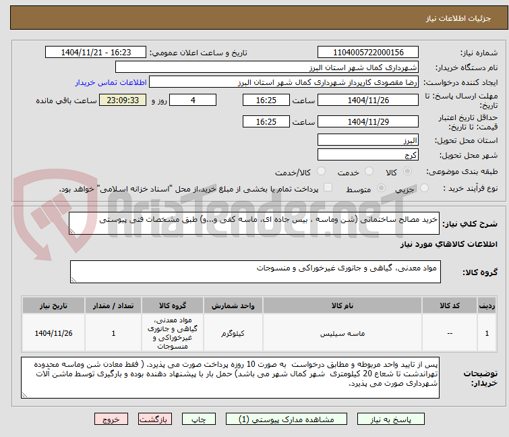
Task: Click the remaining days field showing 4
Action: 193,100
